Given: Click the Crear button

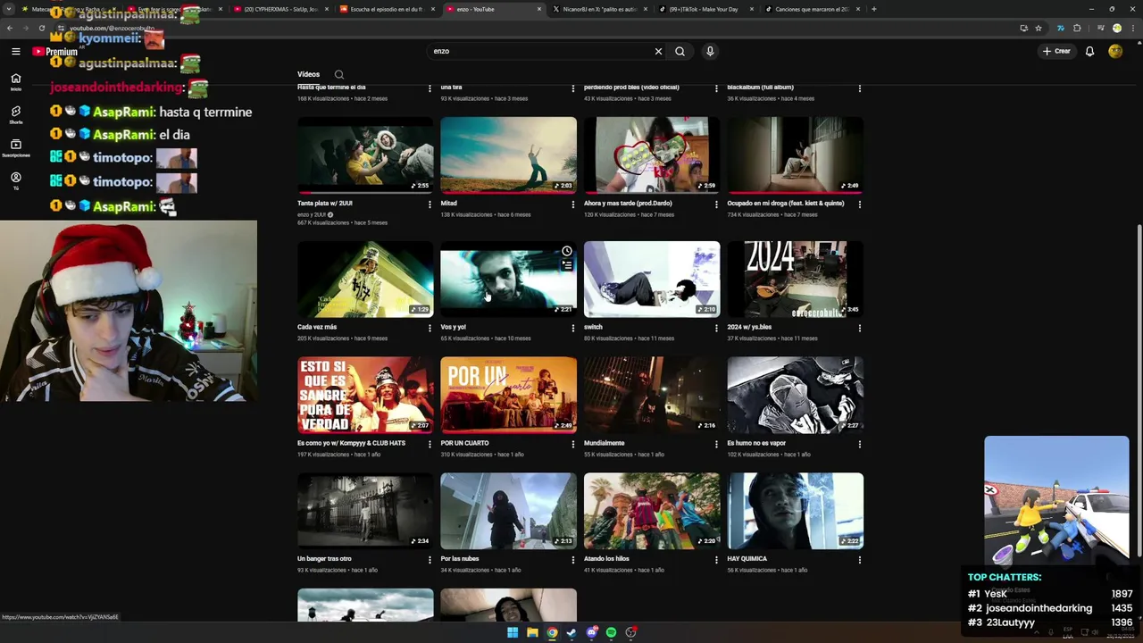Looking at the screenshot, I should coord(1056,51).
